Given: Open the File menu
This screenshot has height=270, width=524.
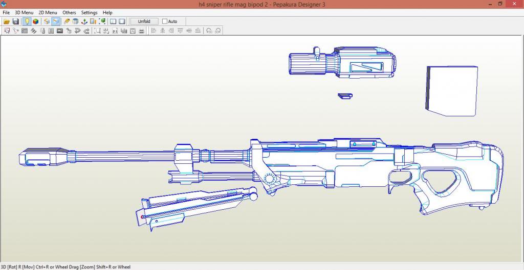Looking at the screenshot, I should pos(6,12).
